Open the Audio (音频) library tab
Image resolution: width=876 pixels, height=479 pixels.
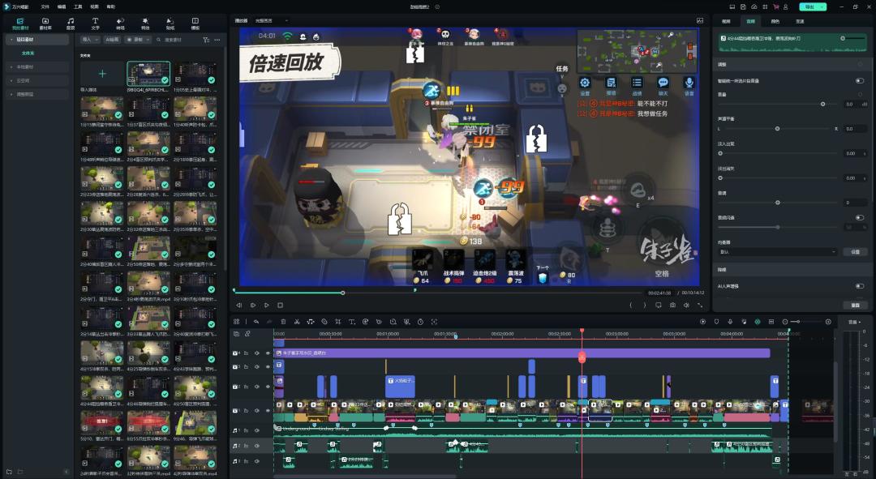(71, 24)
